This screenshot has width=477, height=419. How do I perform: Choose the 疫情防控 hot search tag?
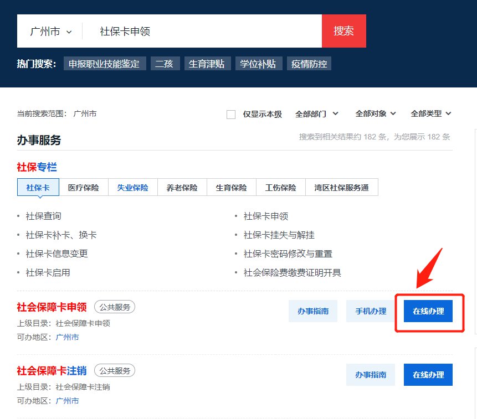pyautogui.click(x=309, y=64)
